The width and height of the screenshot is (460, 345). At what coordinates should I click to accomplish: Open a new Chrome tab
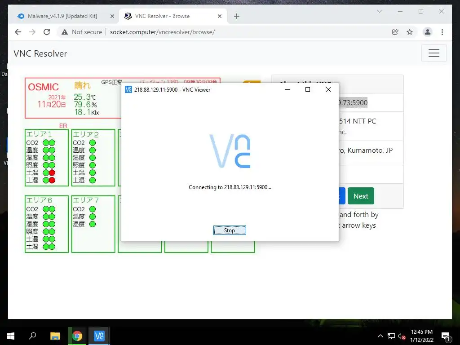point(237,16)
